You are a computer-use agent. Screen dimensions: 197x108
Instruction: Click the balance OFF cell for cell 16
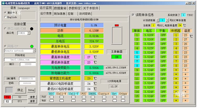click(x=163, y=100)
